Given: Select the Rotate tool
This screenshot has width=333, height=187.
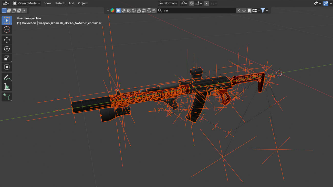Looking at the screenshot, I should point(7,49).
